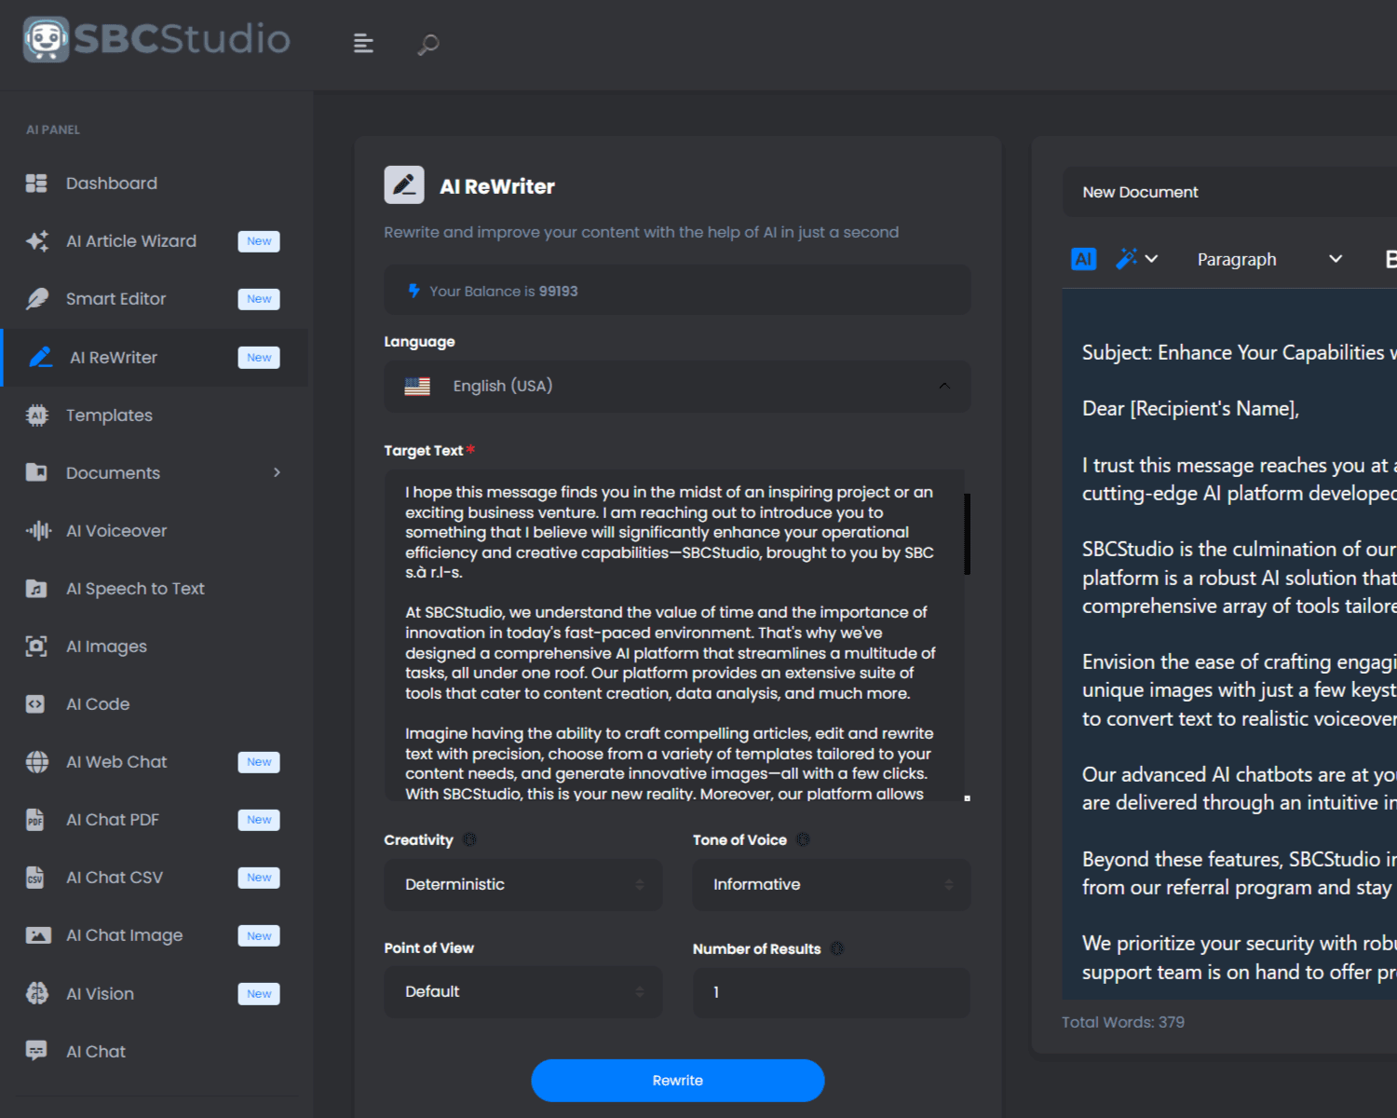Screen dimensions: 1397x1118
Task: Click the New badge beside Smart Editor
Action: (259, 299)
